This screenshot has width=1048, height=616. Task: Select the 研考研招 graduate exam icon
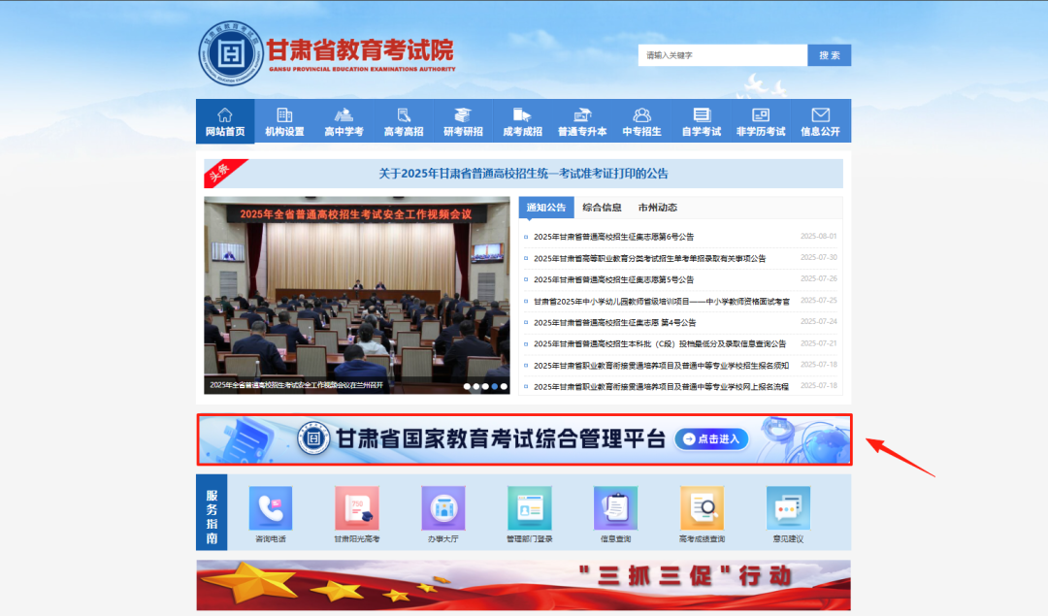coord(462,113)
